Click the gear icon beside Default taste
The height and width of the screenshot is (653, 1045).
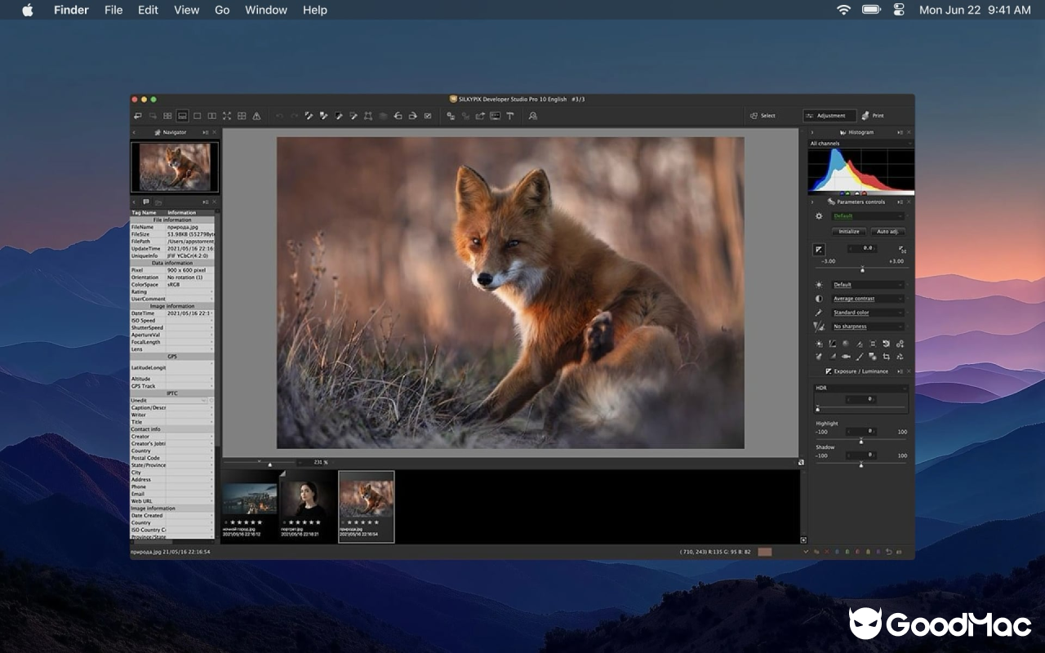tap(819, 216)
